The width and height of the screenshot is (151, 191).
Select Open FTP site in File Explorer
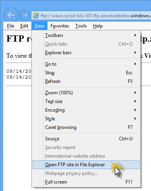[x=86, y=165]
